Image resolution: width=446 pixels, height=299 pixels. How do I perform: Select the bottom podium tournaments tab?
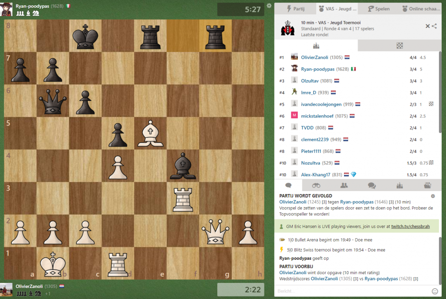pyautogui.click(x=400, y=185)
